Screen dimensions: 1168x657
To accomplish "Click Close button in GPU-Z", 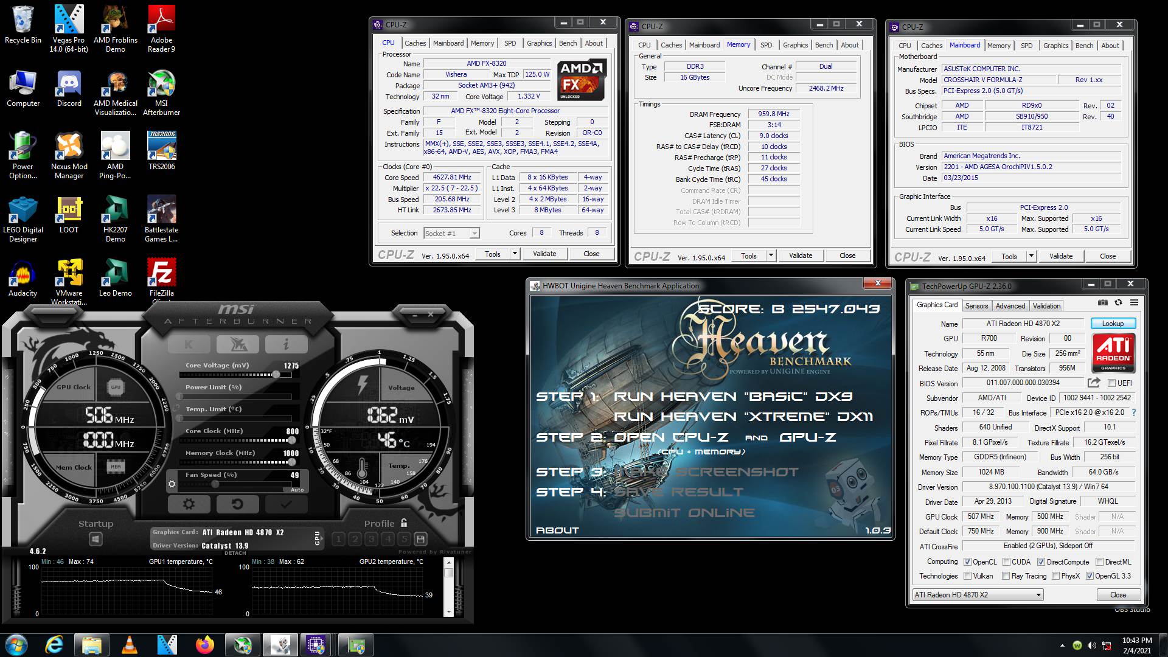I will pos(1118,595).
